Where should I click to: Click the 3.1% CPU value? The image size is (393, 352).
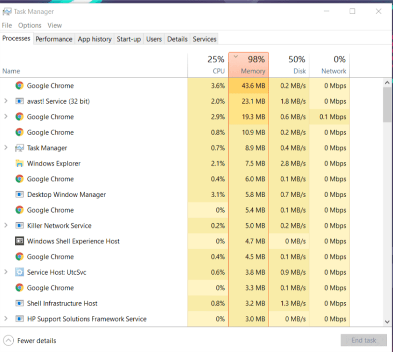click(218, 194)
